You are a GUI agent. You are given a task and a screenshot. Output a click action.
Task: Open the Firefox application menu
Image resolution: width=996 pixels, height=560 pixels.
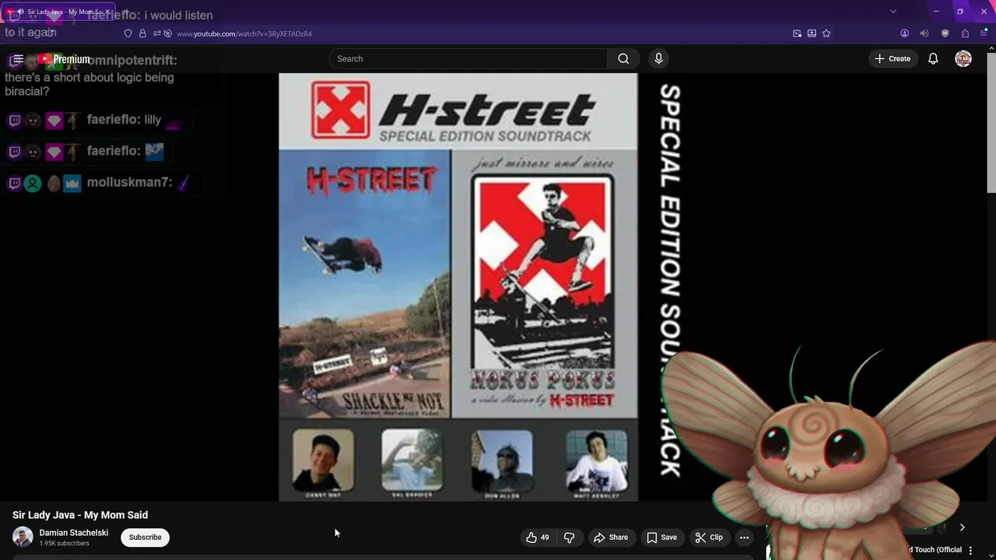pos(984,33)
